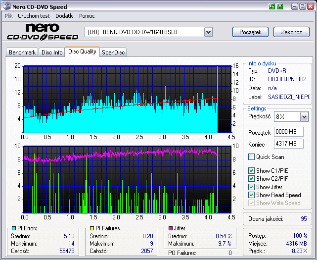This screenshot has height=260, width=317.
Task: Click PI Errors maximum 14
Action: coord(71,244)
